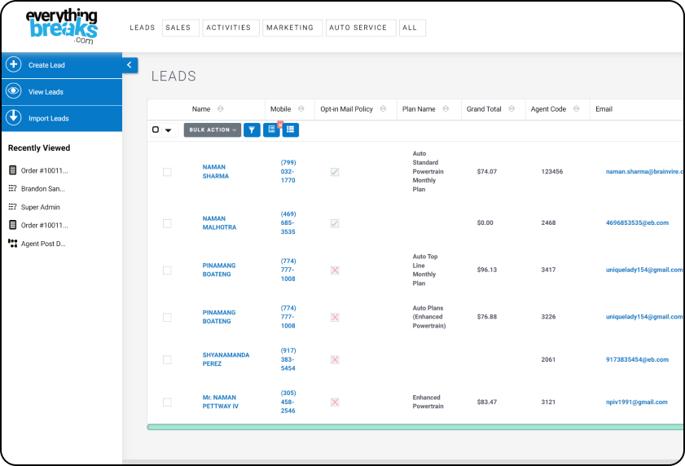Click the npiv1991@gmail.com email link
This screenshot has height=466, width=685.
(636, 402)
